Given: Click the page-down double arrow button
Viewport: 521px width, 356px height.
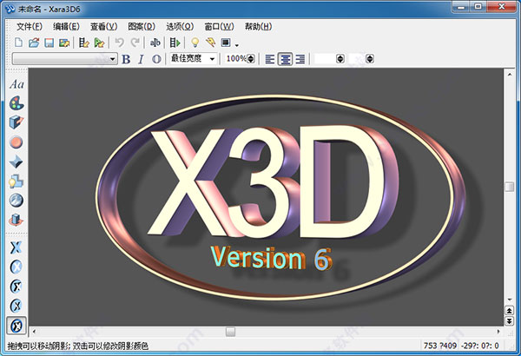Looking at the screenshot, I should point(509,321).
